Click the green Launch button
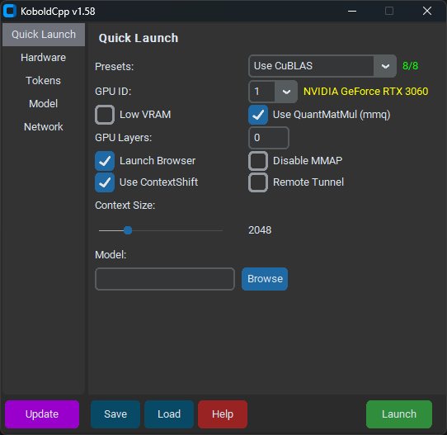This screenshot has height=435, width=447. [x=399, y=414]
